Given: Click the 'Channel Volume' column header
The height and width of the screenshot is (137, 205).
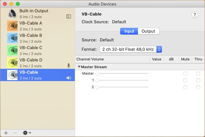Looking at the screenshot, I should coord(90,59).
